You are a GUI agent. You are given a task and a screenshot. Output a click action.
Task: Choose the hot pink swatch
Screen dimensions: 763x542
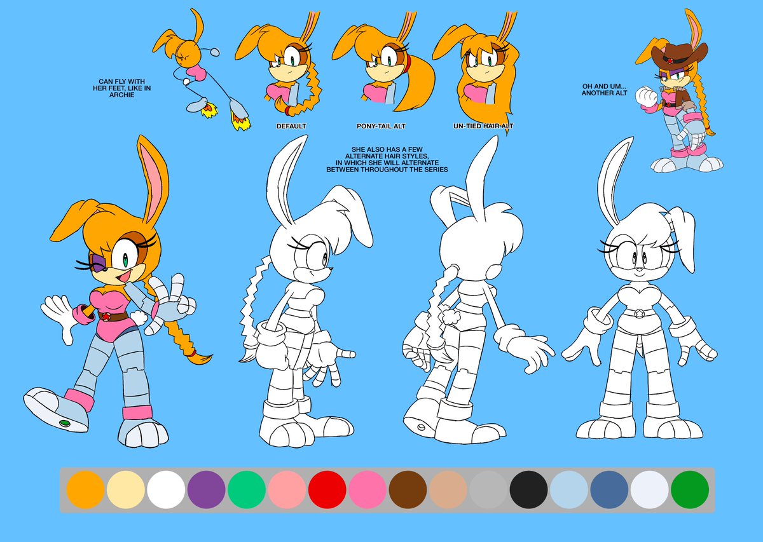pos(368,490)
